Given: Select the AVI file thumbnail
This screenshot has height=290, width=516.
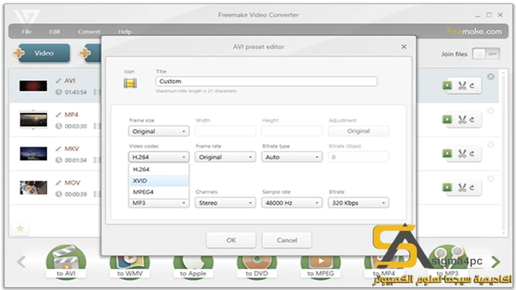Looking at the screenshot, I should tap(33, 86).
